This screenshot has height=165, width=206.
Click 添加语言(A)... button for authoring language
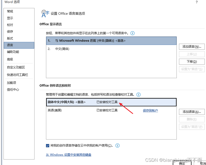pos(192,112)
